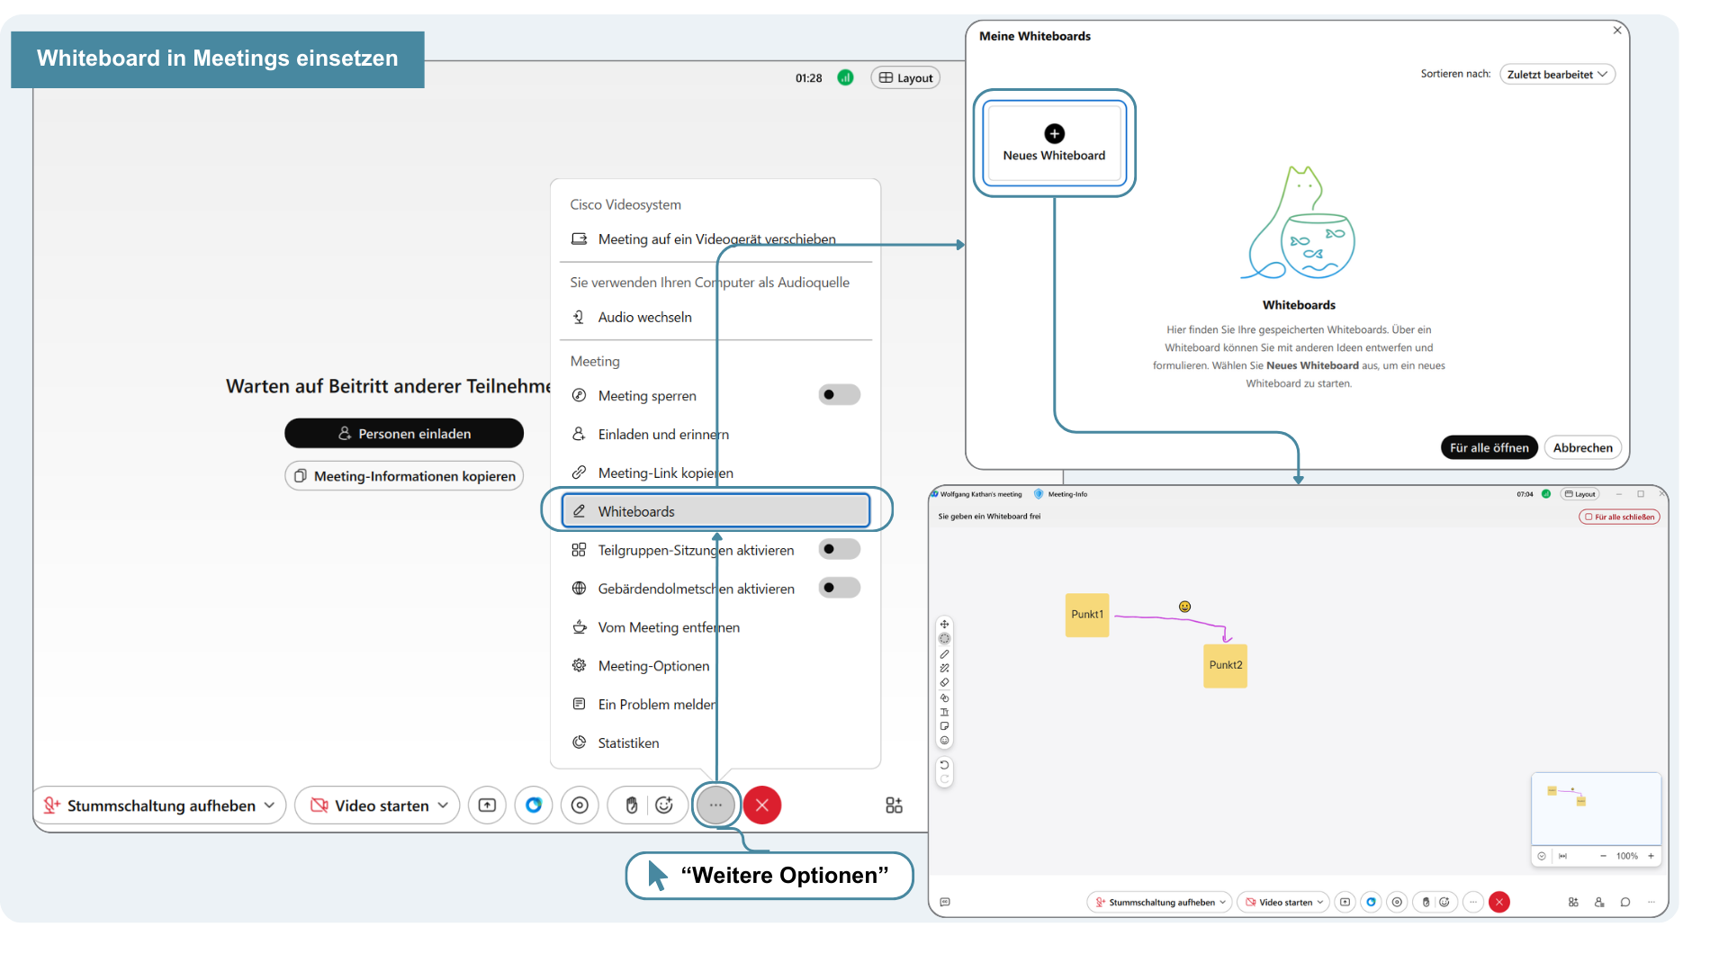Screen dimensions: 1728x972
Task: Click fit-to-screen icon under whiteboard minimap
Action: [1562, 856]
